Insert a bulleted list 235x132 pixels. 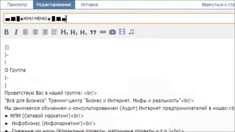(54, 32)
